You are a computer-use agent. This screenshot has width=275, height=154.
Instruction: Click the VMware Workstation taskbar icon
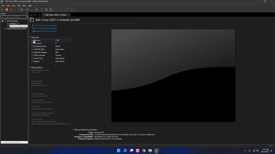156,151
